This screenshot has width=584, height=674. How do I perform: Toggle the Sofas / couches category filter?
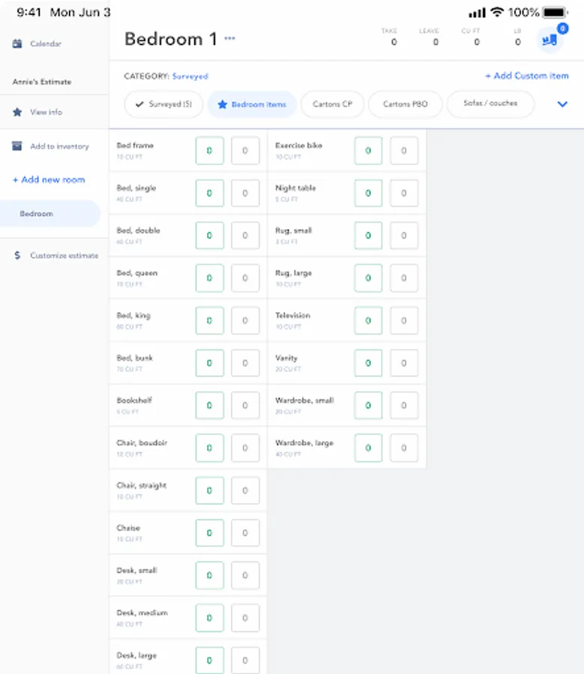click(490, 104)
